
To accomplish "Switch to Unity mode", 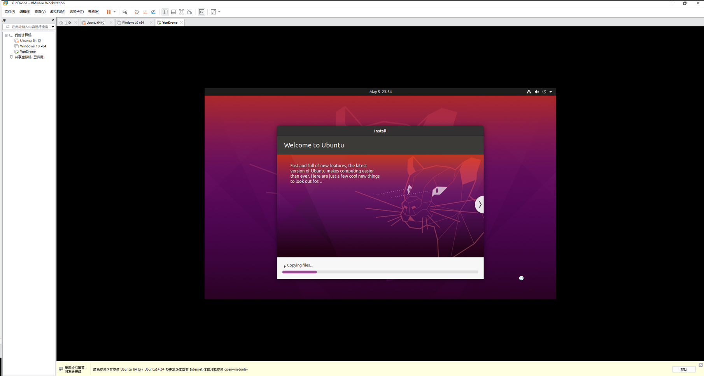I will tap(190, 12).
